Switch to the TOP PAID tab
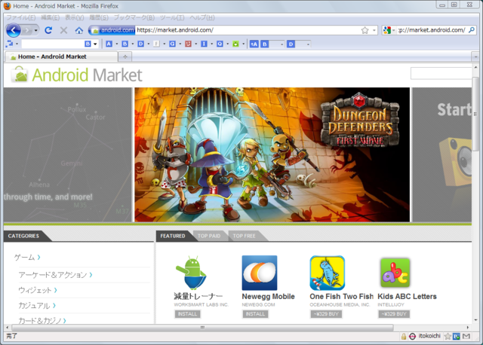Screen dimensions: 483x345 click(x=209, y=236)
